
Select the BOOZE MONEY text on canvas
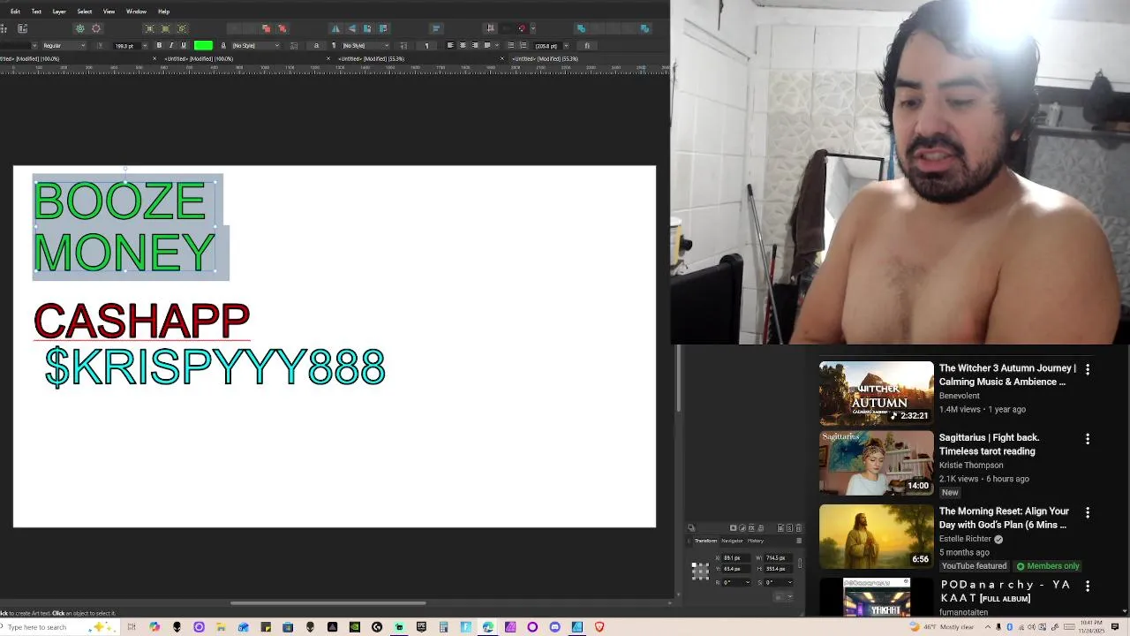[124, 227]
